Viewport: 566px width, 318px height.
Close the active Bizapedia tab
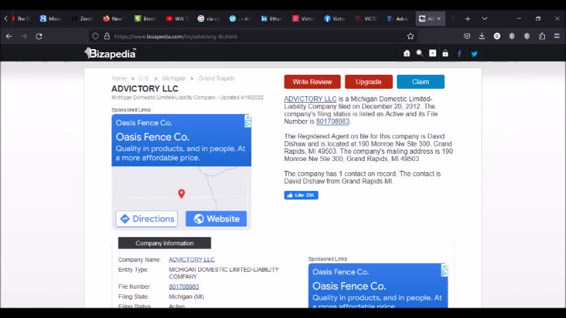coord(439,19)
